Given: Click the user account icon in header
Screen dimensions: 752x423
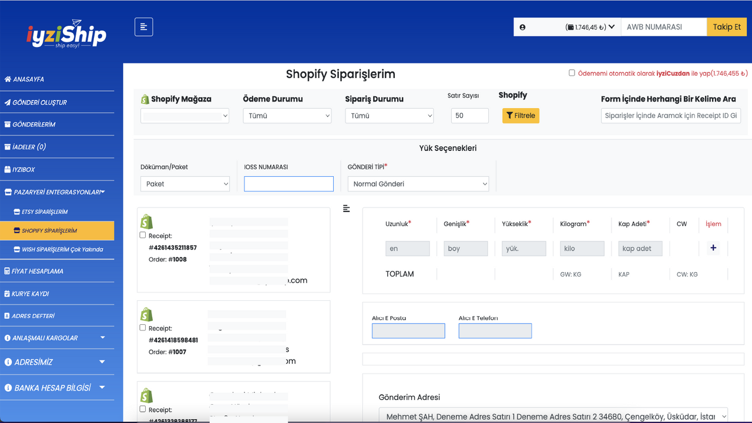Looking at the screenshot, I should (522, 27).
